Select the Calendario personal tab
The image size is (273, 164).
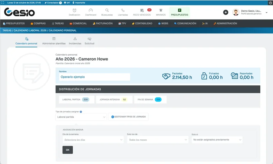coord(26,41)
